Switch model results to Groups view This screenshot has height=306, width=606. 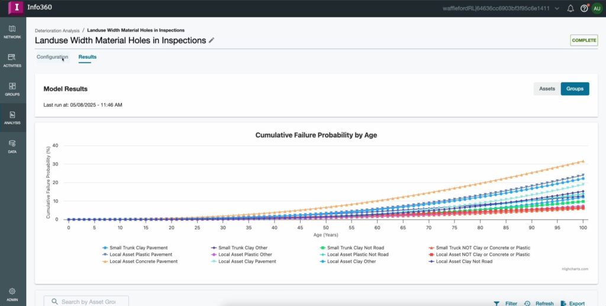[575, 89]
